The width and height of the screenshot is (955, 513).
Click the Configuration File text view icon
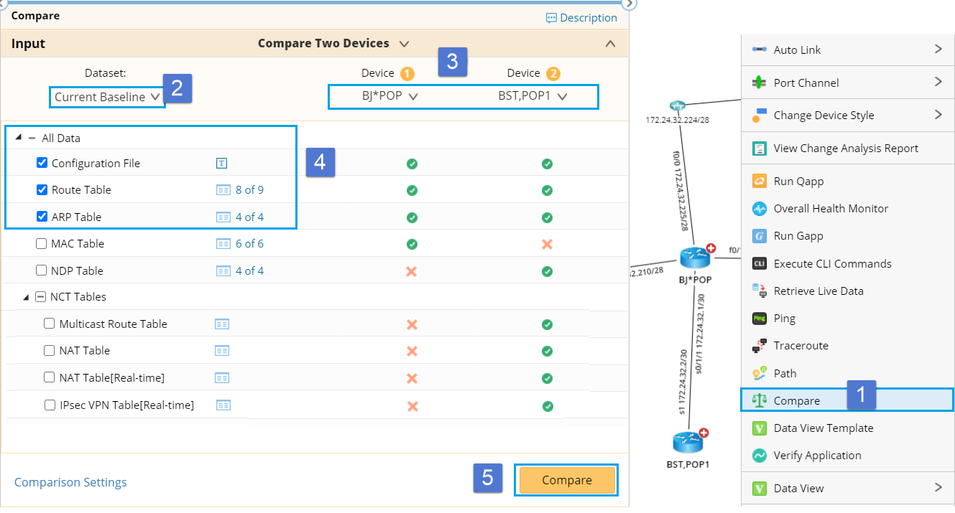coord(222,164)
